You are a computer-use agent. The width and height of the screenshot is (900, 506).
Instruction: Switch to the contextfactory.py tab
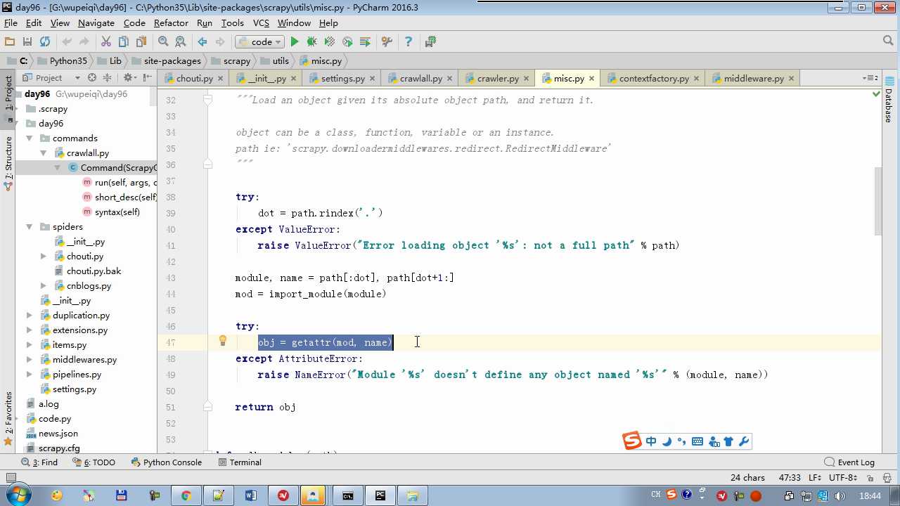pyautogui.click(x=654, y=79)
